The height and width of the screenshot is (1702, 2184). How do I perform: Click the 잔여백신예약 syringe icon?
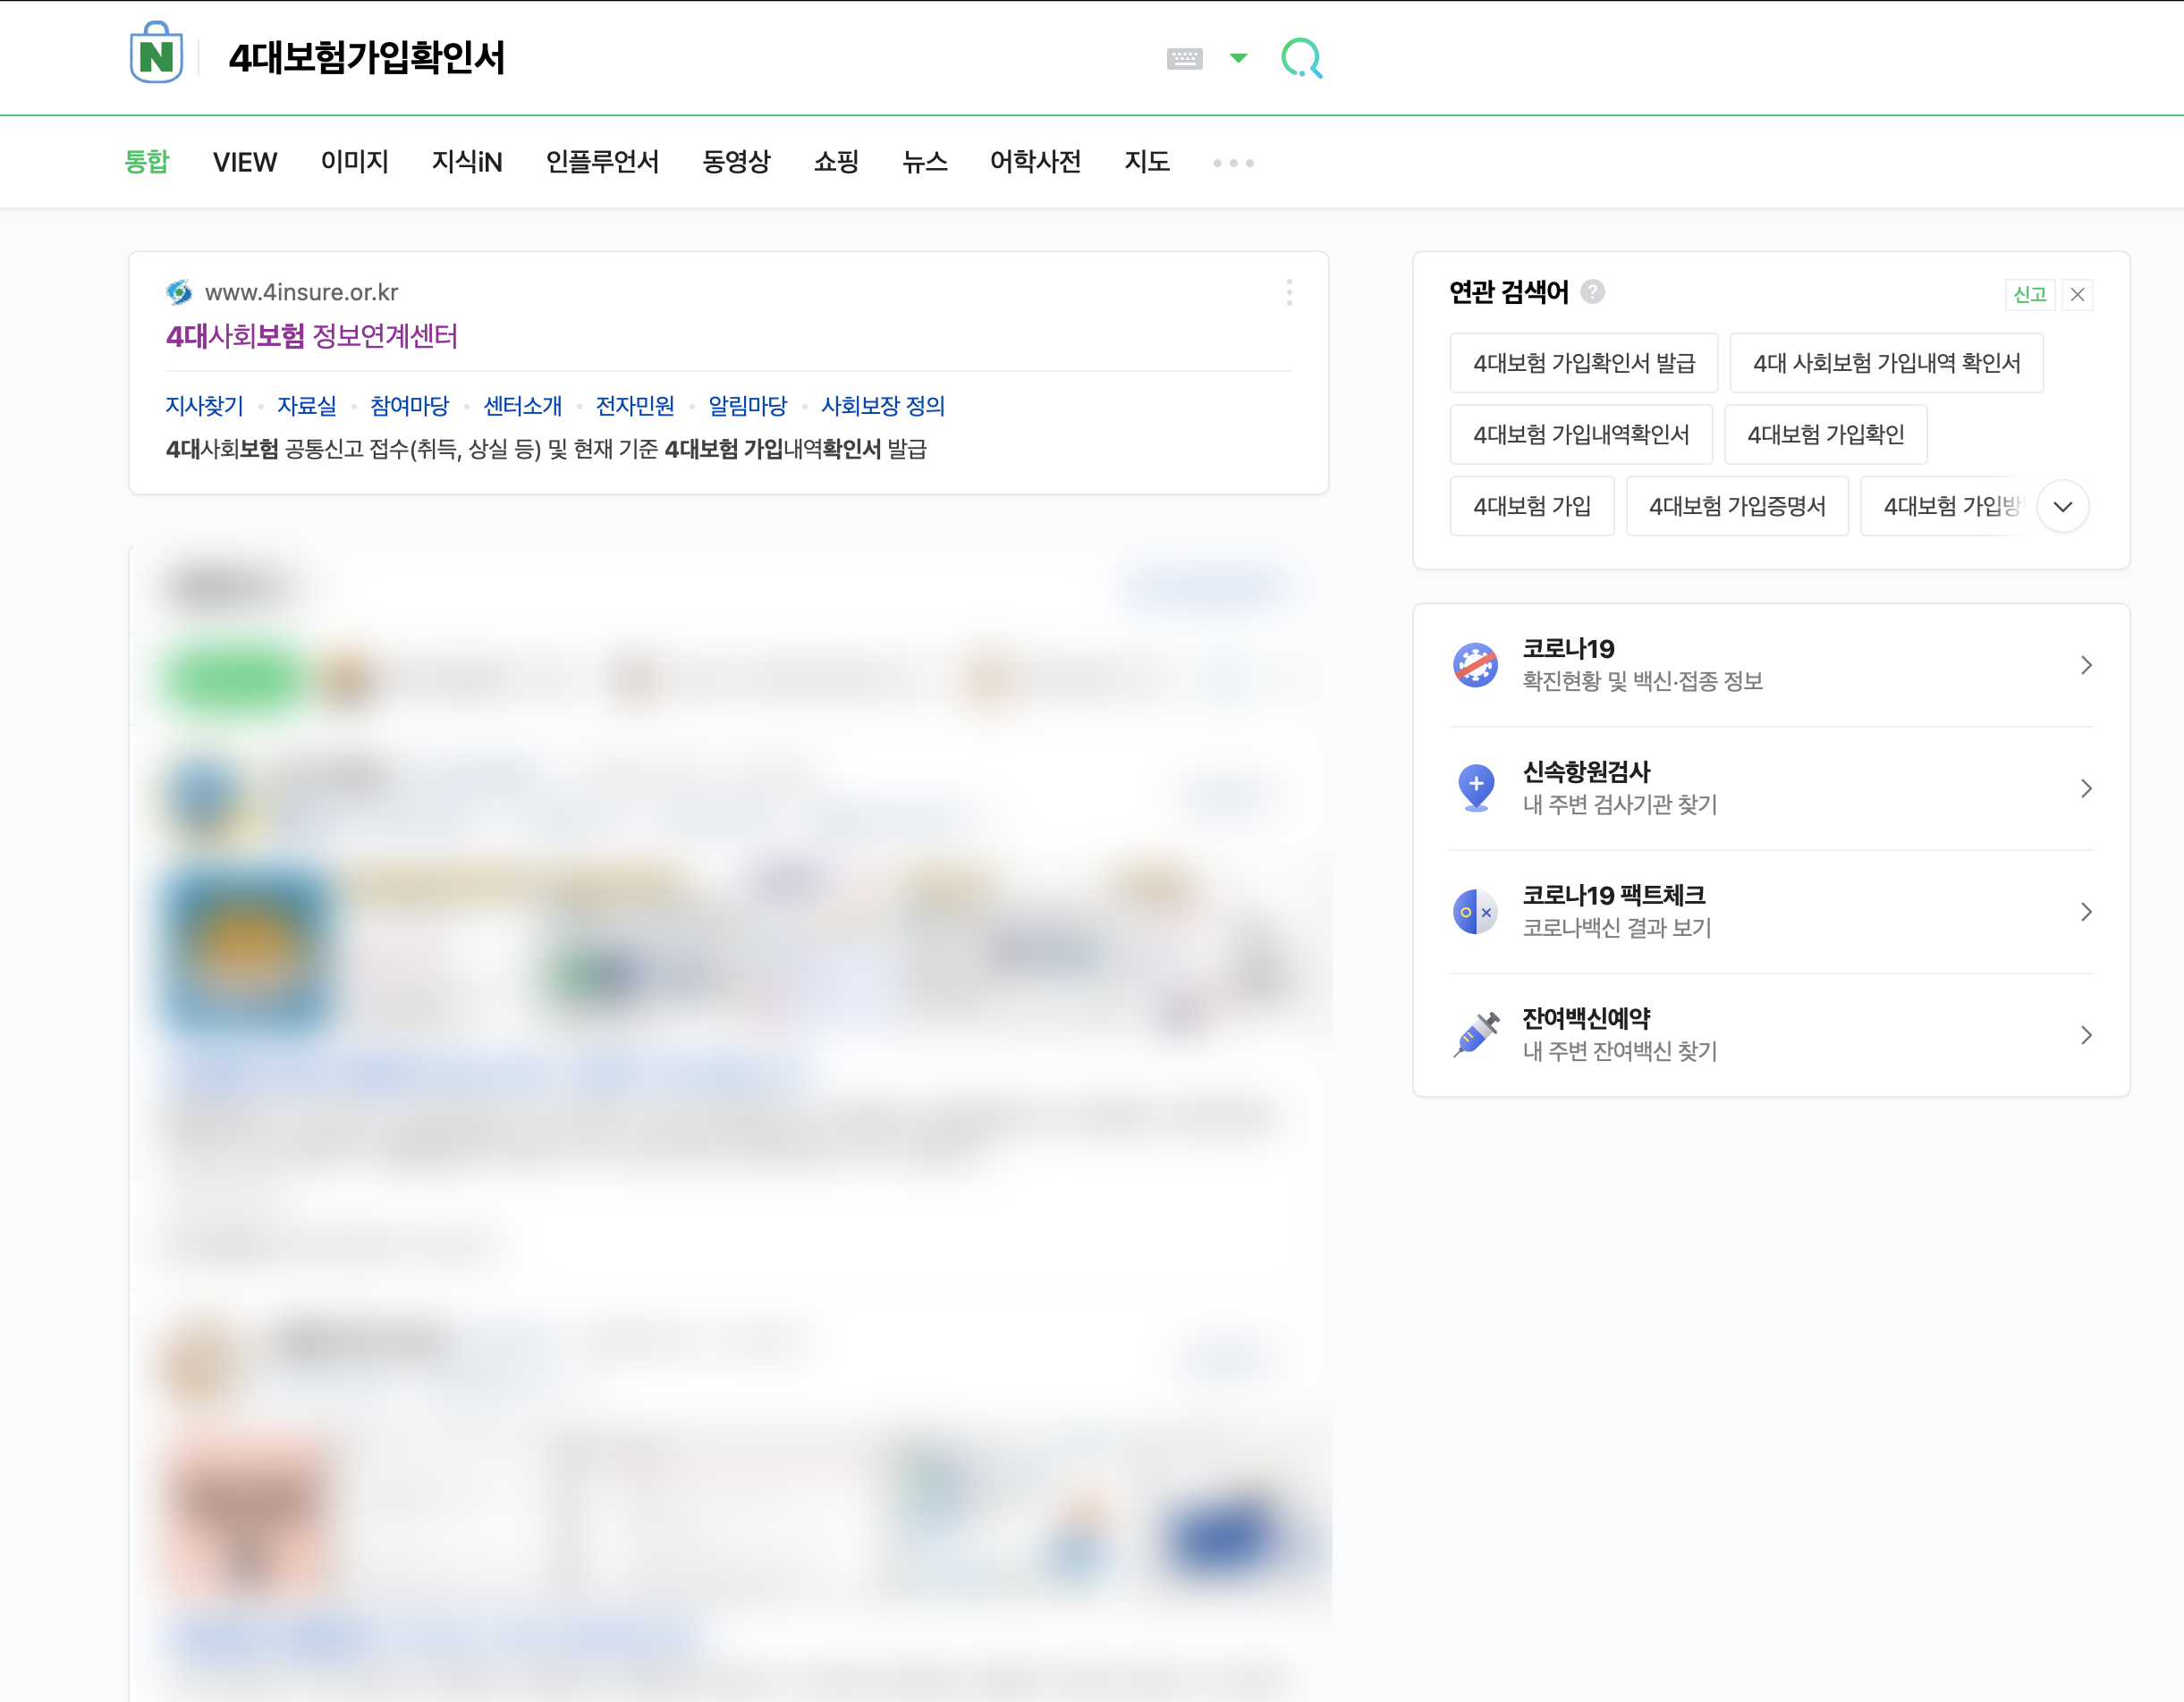tap(1475, 1034)
